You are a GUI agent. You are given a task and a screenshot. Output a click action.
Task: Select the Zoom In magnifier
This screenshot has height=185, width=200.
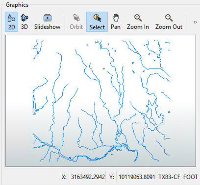(138, 22)
